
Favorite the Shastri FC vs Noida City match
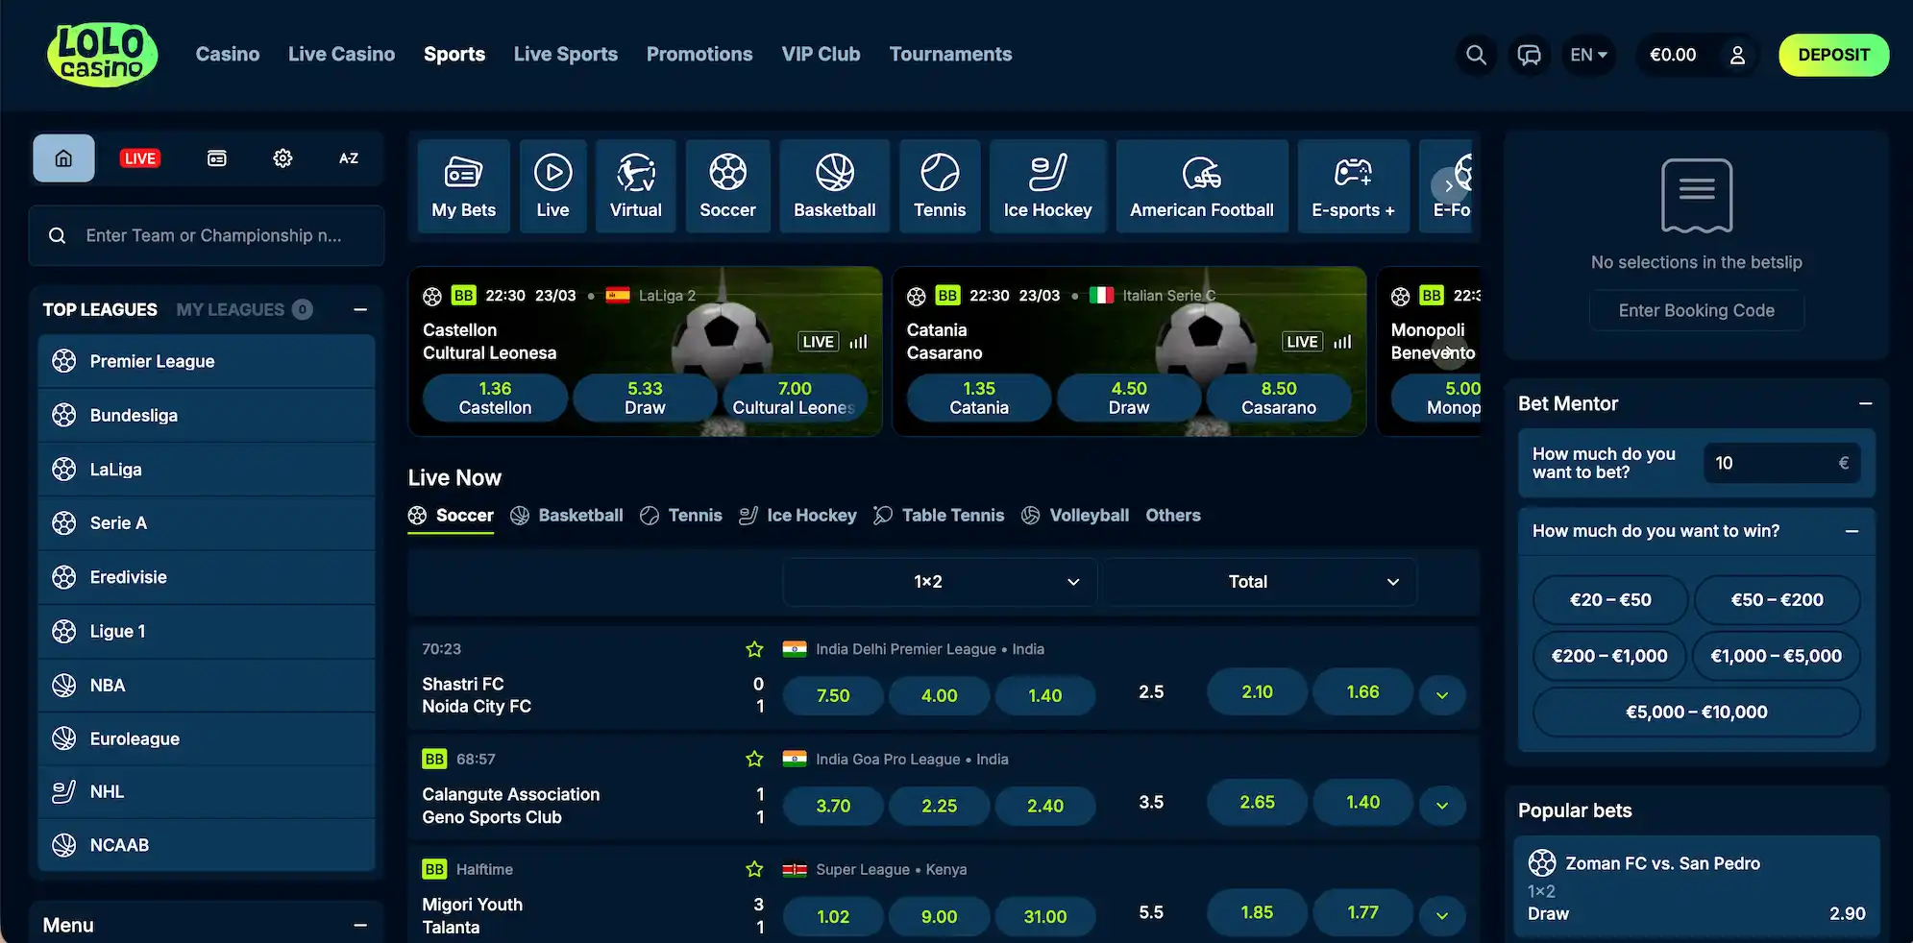[754, 649]
